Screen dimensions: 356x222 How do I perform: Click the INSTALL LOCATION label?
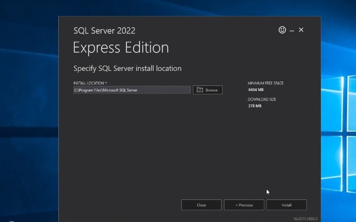(x=90, y=83)
